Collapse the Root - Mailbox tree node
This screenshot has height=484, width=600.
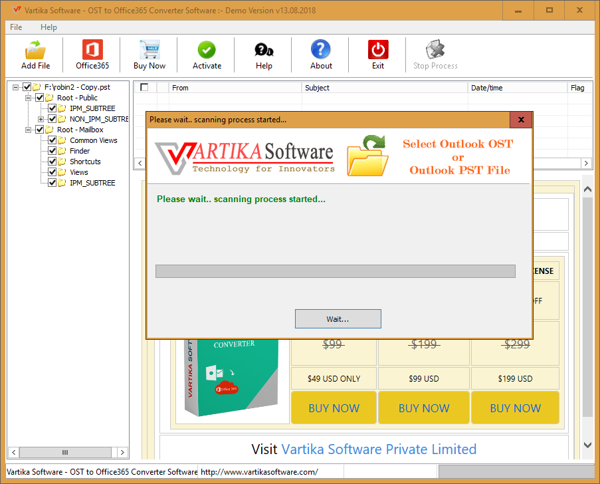point(28,130)
